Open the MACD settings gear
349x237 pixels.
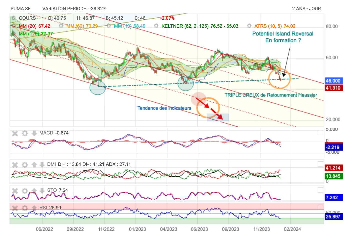24,133
